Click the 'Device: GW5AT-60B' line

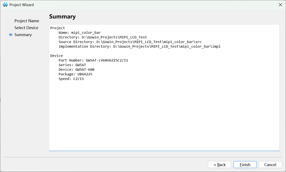coord(76,70)
